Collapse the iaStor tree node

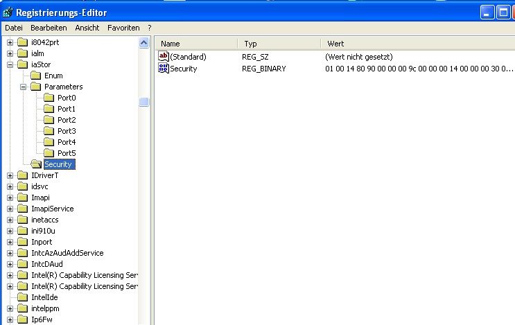pyautogui.click(x=10, y=64)
